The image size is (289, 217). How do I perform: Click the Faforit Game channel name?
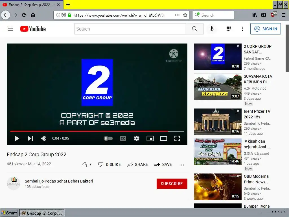click(x=257, y=58)
